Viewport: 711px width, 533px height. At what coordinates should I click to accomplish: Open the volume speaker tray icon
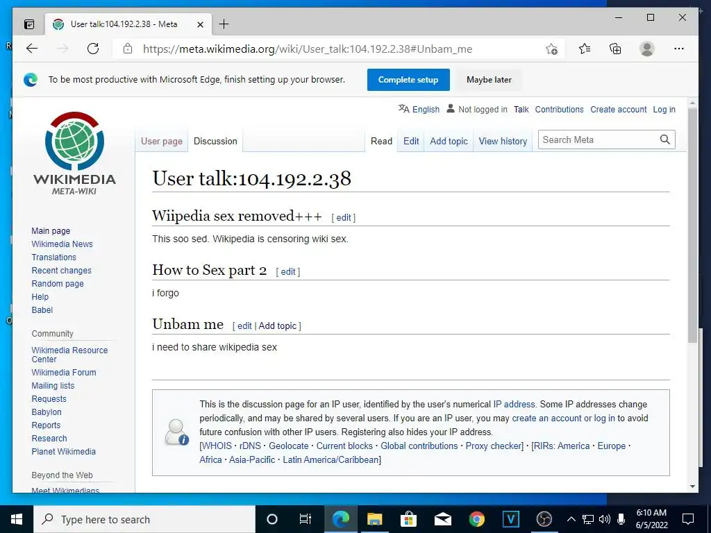pos(604,519)
